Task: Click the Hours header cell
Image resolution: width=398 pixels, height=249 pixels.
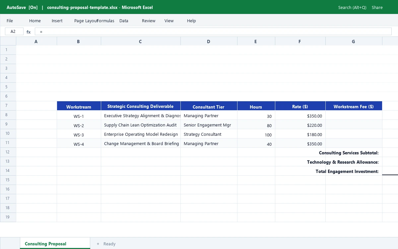Action: tap(256, 106)
